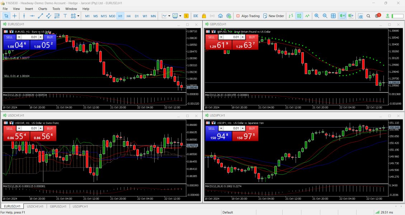
Task: Click the yellow dollar sign icon
Action: (186, 16)
